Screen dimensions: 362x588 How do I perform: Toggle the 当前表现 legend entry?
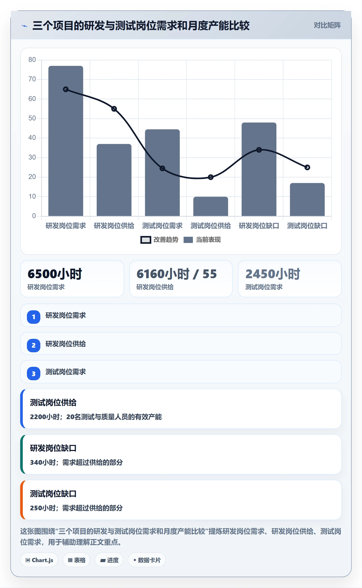click(202, 240)
